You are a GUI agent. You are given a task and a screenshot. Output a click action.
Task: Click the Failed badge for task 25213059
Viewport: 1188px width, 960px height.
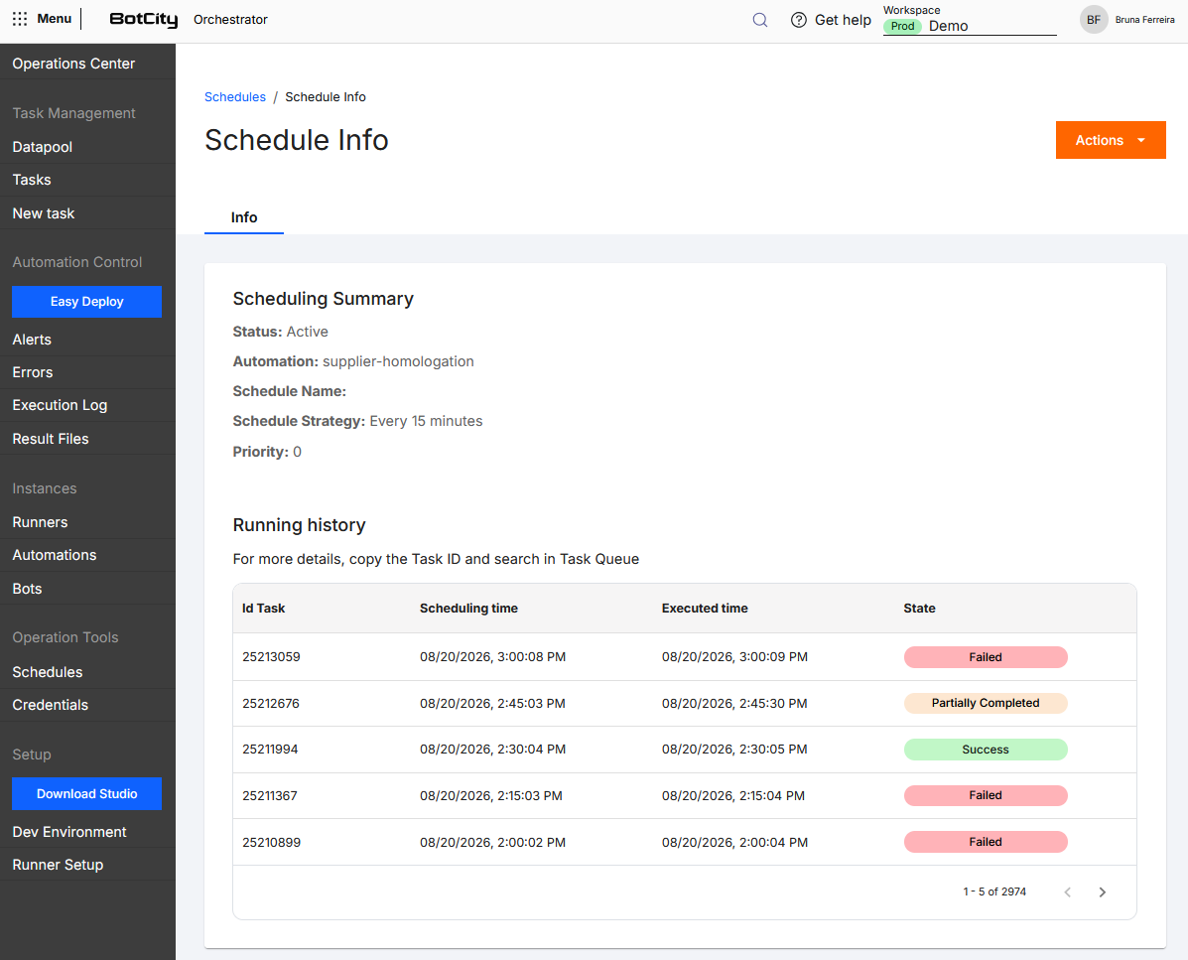click(x=986, y=657)
